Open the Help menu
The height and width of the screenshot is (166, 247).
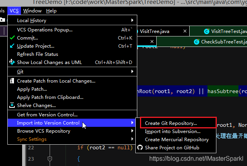point(51,11)
